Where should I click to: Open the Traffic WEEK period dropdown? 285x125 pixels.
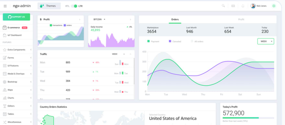(x=118, y=54)
